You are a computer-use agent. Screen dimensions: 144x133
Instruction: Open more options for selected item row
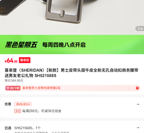[138, 128]
